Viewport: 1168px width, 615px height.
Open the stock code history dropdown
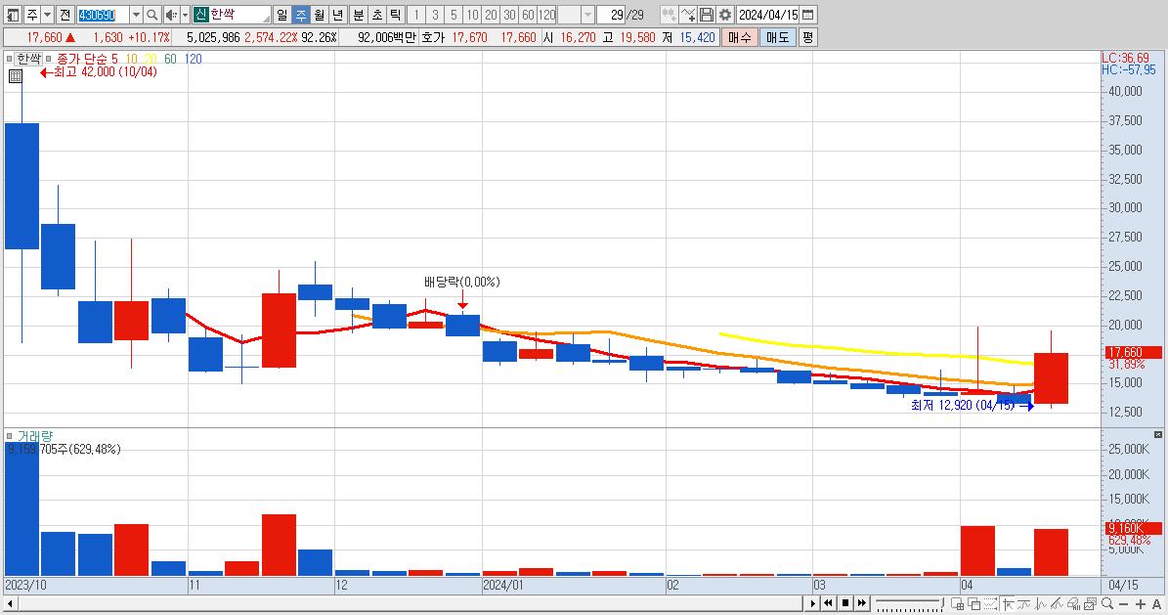(x=136, y=15)
